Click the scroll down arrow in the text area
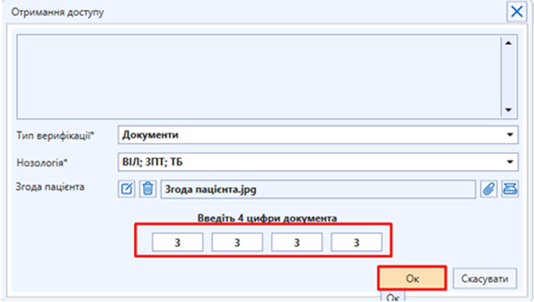 point(509,110)
